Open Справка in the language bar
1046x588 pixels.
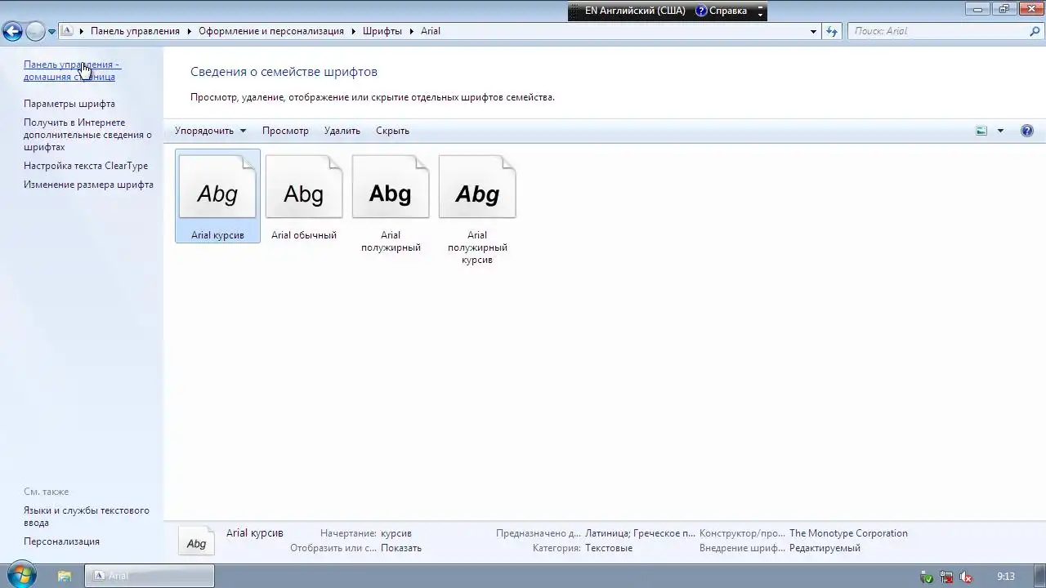coord(722,11)
